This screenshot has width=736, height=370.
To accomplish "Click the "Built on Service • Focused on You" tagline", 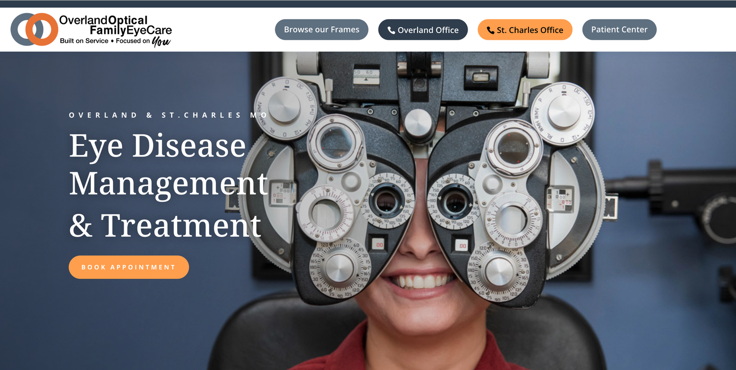I will coord(115,42).
